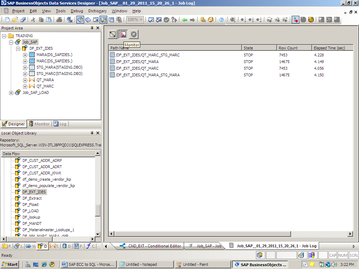Click the Error log X button
This screenshot has height=269, width=359.
coord(134,34)
